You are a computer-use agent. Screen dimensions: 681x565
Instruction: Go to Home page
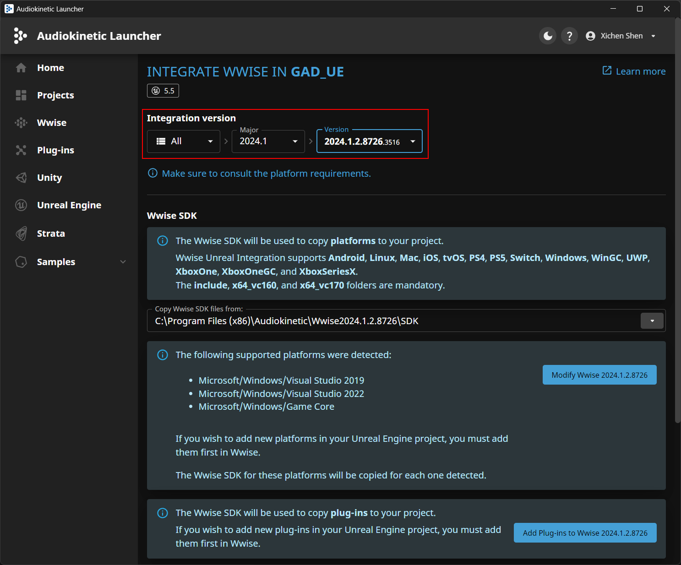50,68
